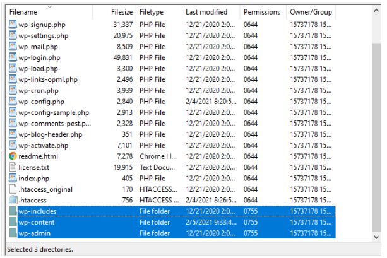Click the index.php file icon
This screenshot has width=387, height=258.
[x=13, y=178]
